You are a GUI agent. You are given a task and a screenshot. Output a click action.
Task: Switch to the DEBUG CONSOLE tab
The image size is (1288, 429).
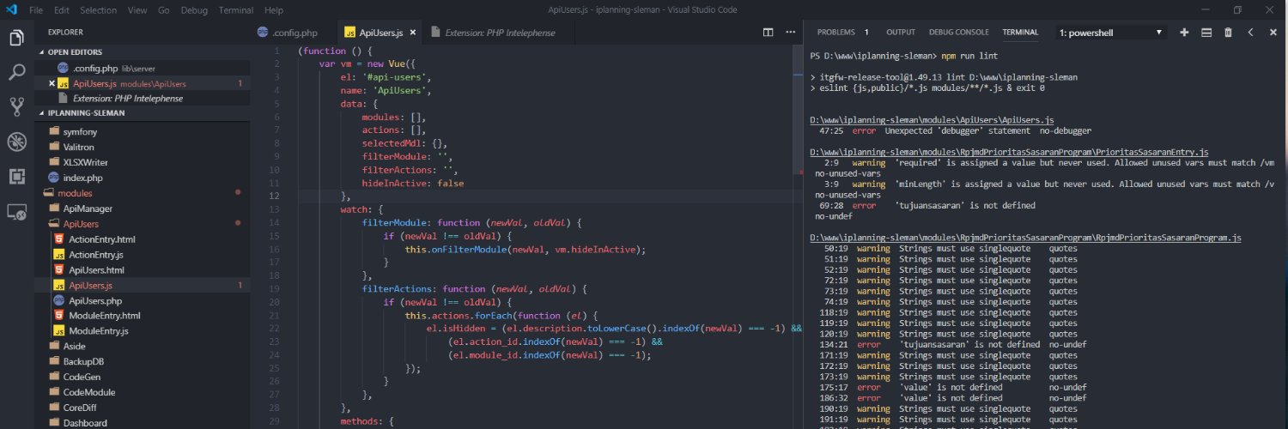pos(958,32)
